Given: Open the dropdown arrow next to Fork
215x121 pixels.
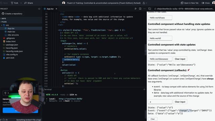Looking at the screenshot, I should (21, 3).
